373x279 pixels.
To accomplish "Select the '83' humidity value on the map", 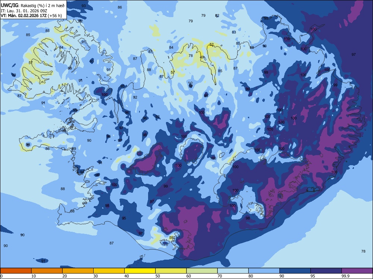I will click(x=234, y=32).
